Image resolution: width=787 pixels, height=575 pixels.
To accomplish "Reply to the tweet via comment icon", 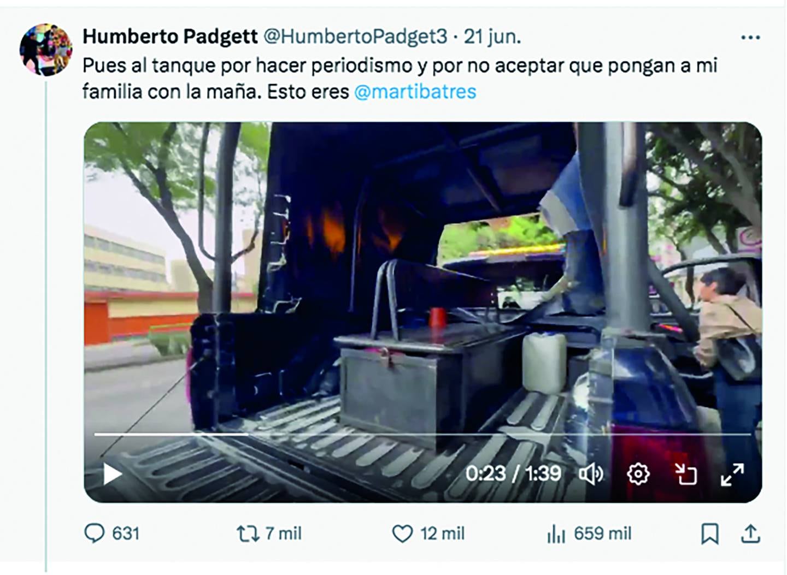I will click(95, 533).
